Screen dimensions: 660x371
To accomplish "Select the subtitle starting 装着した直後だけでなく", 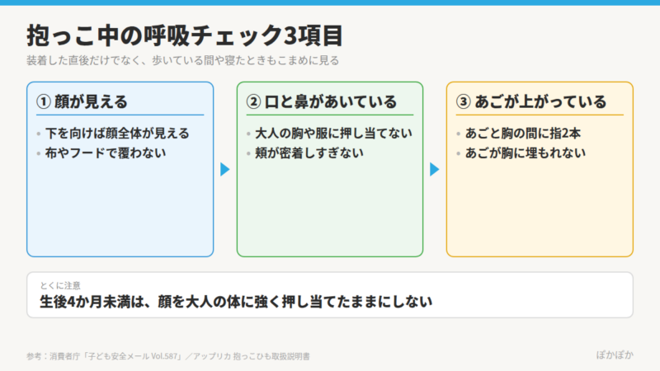I will (x=182, y=60).
